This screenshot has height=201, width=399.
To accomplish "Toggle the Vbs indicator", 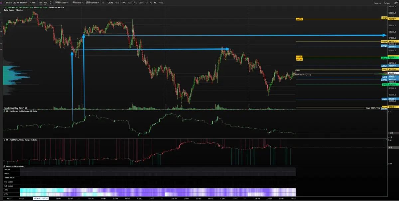I will [103, 3].
